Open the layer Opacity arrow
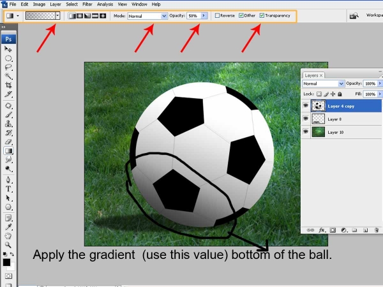Viewport: 383px width, 287px height. click(380, 84)
